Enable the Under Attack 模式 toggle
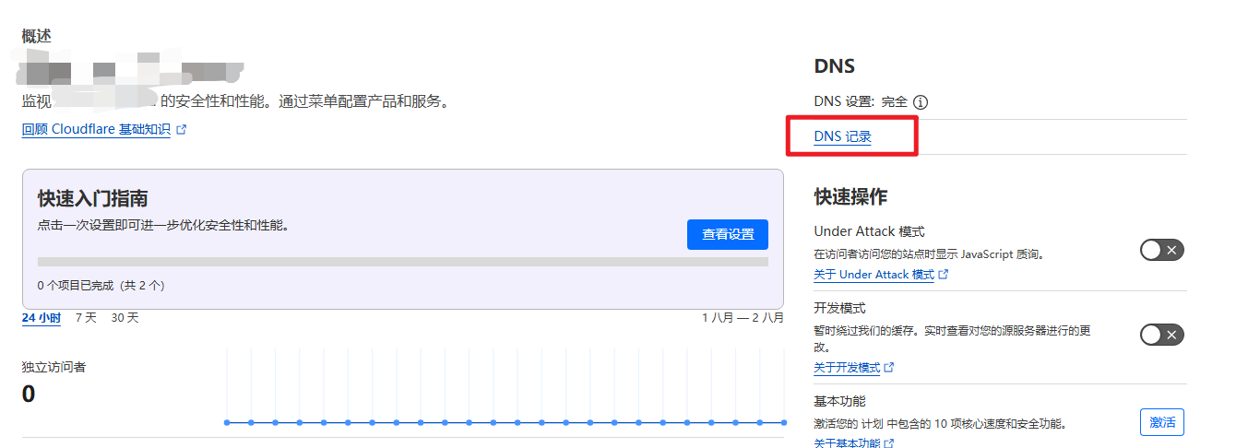The height and width of the screenshot is (448, 1260). point(1161,250)
